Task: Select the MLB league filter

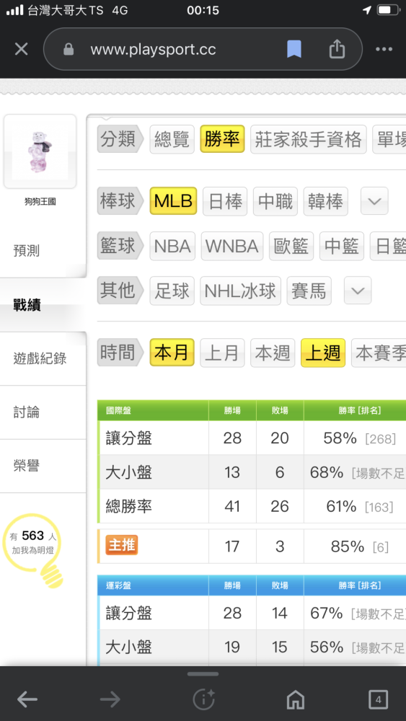Action: pyautogui.click(x=173, y=201)
